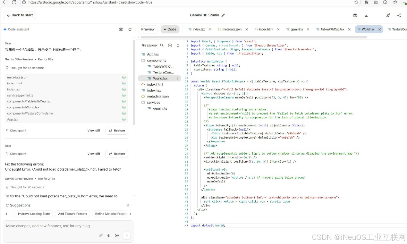Add new file with plus icon
This screenshot has height=244, width=407.
(x=170, y=46)
